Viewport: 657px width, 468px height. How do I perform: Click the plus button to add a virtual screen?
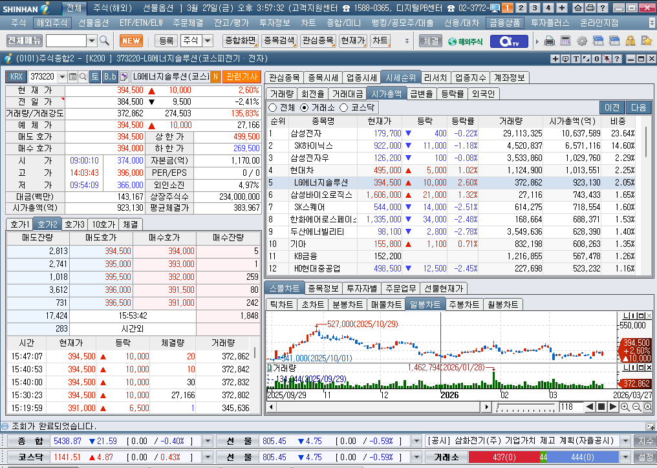tap(562, 8)
